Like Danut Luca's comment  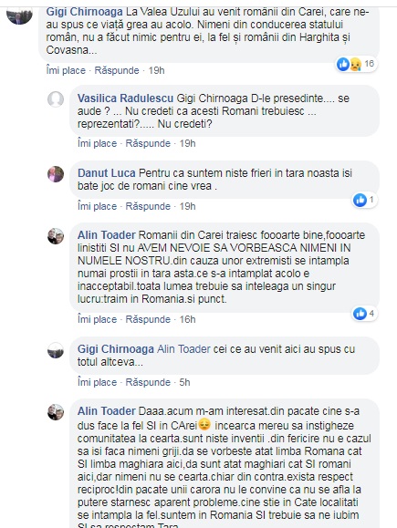[97, 206]
